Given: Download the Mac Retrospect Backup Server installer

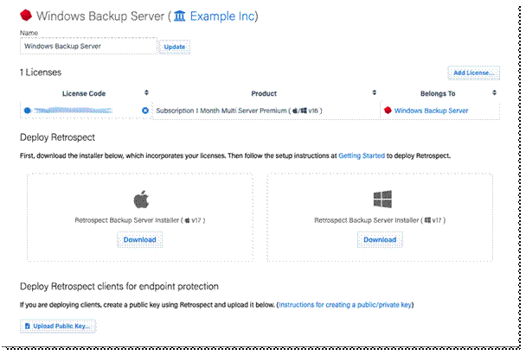Looking at the screenshot, I should point(139,240).
